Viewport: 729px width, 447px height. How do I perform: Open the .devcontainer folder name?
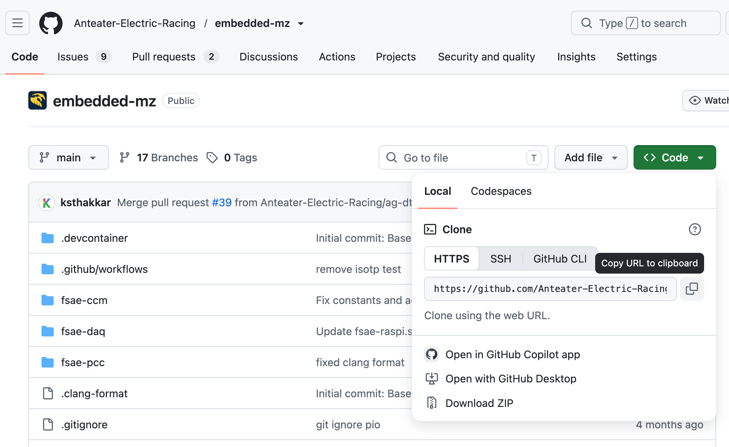pyautogui.click(x=94, y=238)
